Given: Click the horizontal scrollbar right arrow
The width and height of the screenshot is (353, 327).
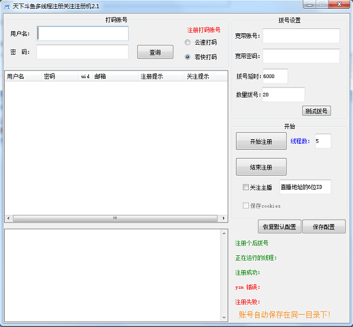Looking at the screenshot, I should click(224, 218).
